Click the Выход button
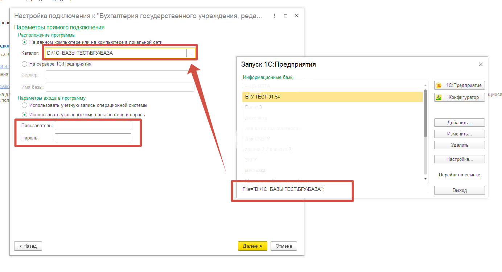The height and width of the screenshot is (272, 502). pos(459,190)
